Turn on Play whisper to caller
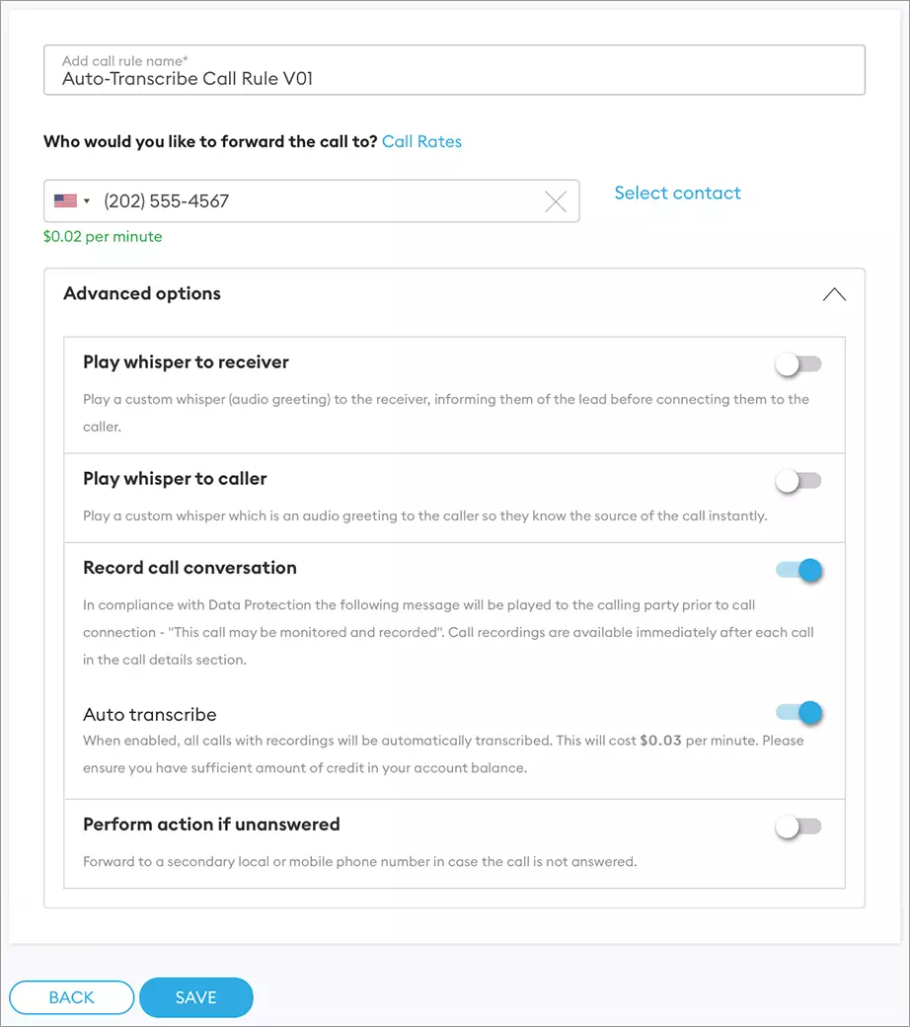The image size is (910, 1027). (x=798, y=481)
